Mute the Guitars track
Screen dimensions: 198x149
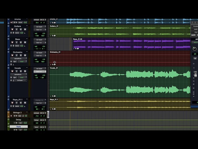click(25, 29)
